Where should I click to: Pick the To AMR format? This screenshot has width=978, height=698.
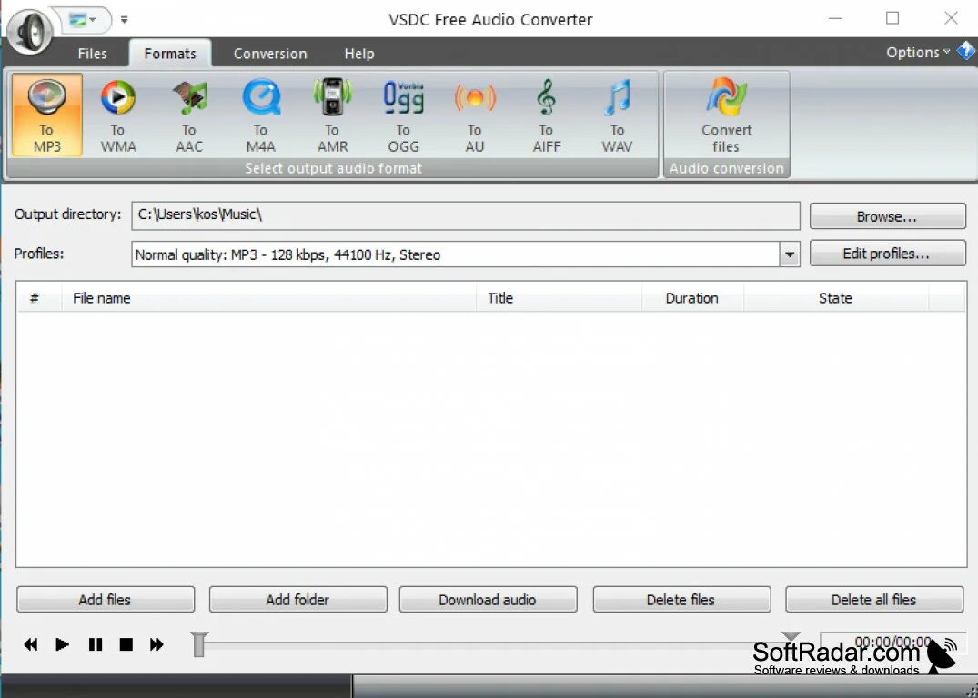tap(332, 115)
